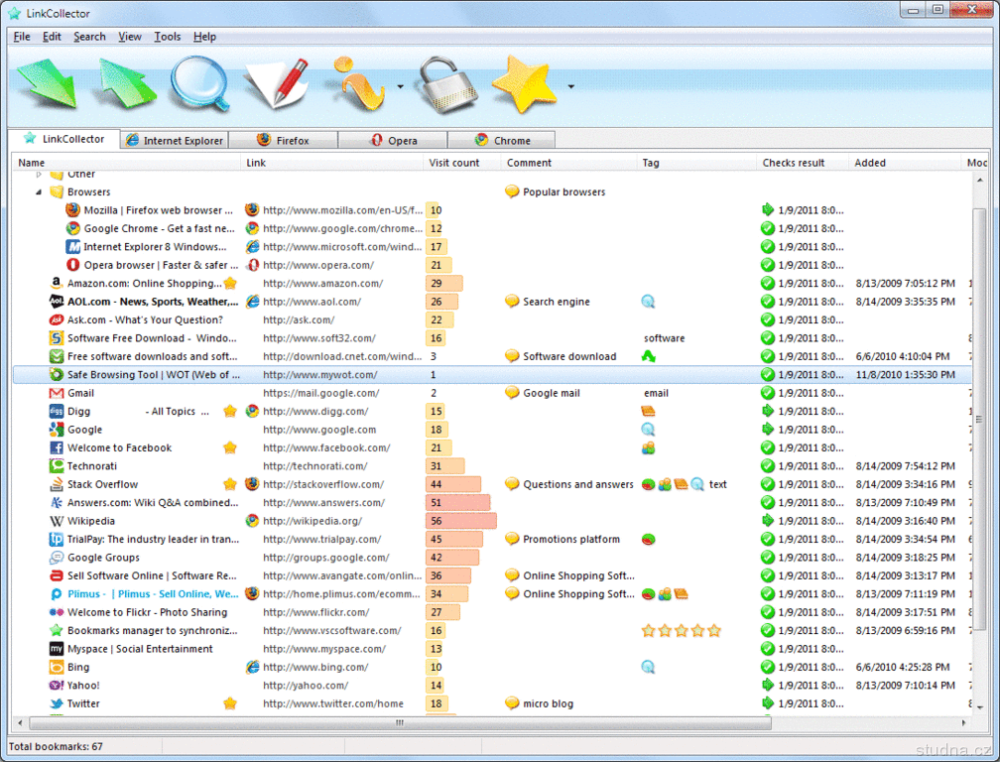Collapse the Browsers folder tree node
Viewport: 1000px width, 762px height.
click(x=40, y=192)
